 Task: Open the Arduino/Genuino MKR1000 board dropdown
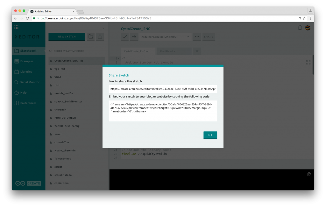pyautogui.click(x=165, y=37)
